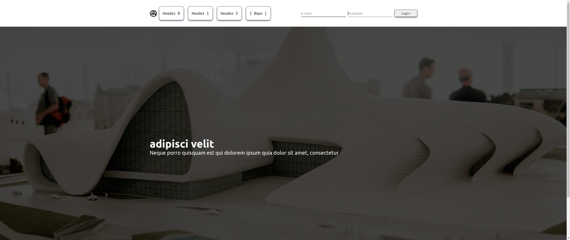Select the 'adipisci velit' hero heading

(182, 144)
